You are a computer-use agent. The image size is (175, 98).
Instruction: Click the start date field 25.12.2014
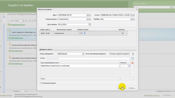coord(16,21)
